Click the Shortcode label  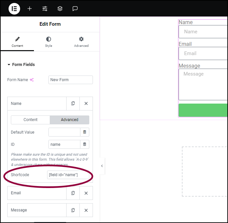click(x=20, y=175)
